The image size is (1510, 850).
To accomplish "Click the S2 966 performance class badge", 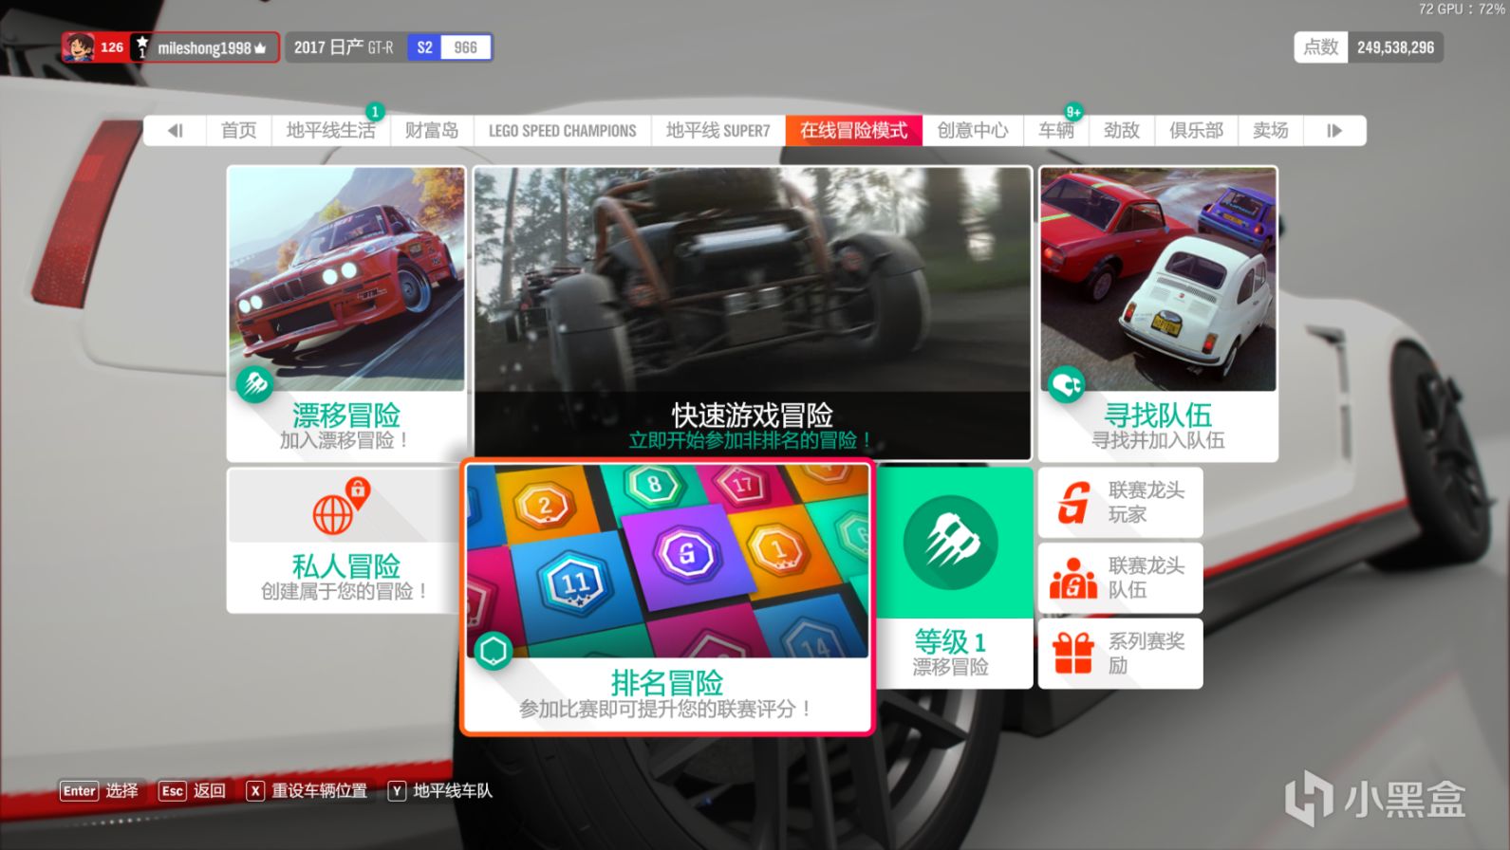I will point(450,47).
